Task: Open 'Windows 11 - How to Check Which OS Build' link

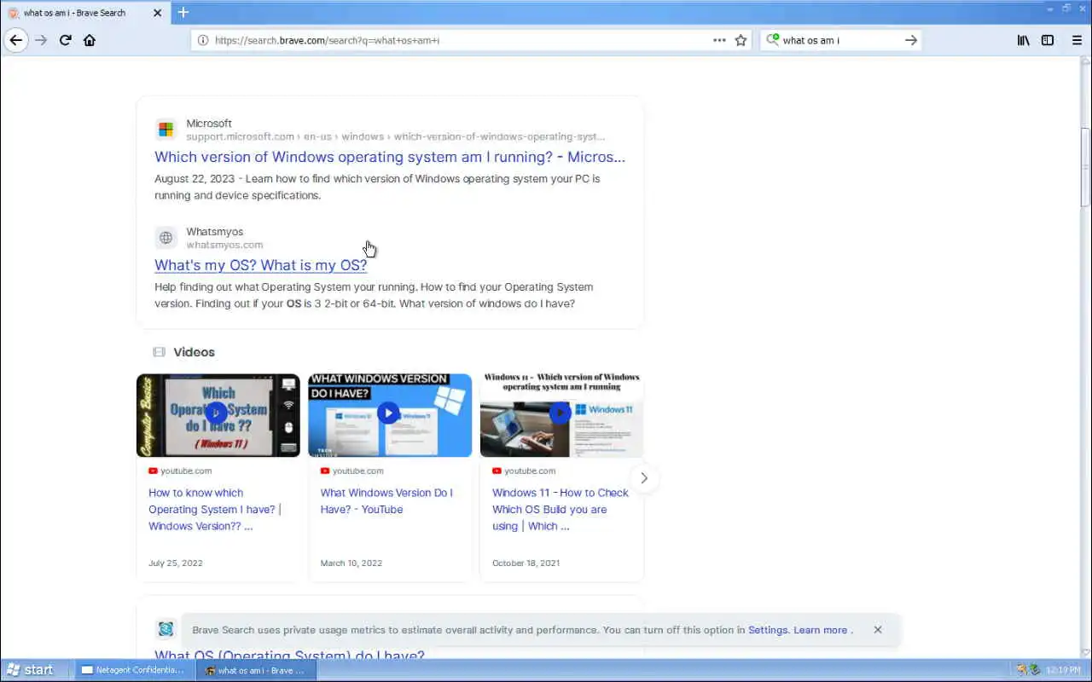Action: [561, 510]
